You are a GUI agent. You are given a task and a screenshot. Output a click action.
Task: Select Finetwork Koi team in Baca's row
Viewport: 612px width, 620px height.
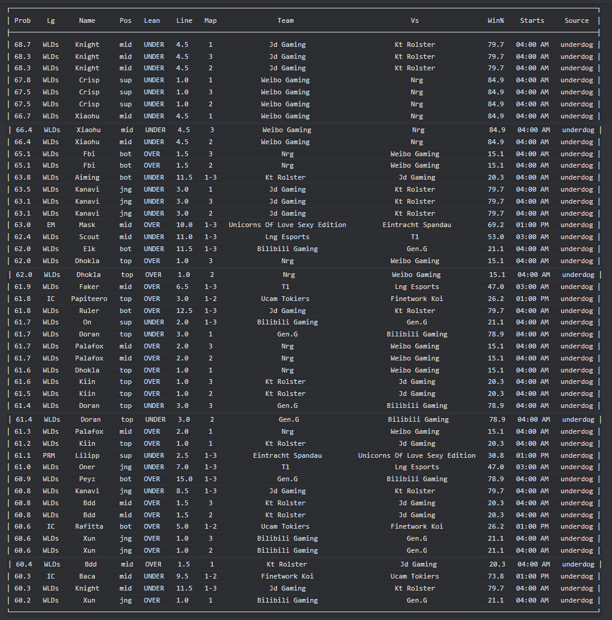click(287, 577)
